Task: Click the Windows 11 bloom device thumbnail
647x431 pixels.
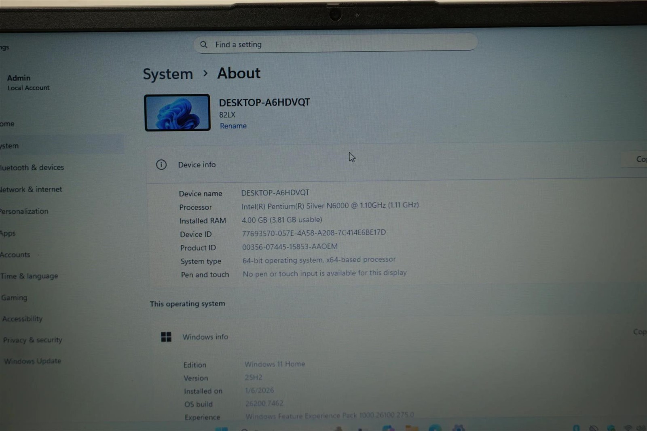Action: click(177, 113)
